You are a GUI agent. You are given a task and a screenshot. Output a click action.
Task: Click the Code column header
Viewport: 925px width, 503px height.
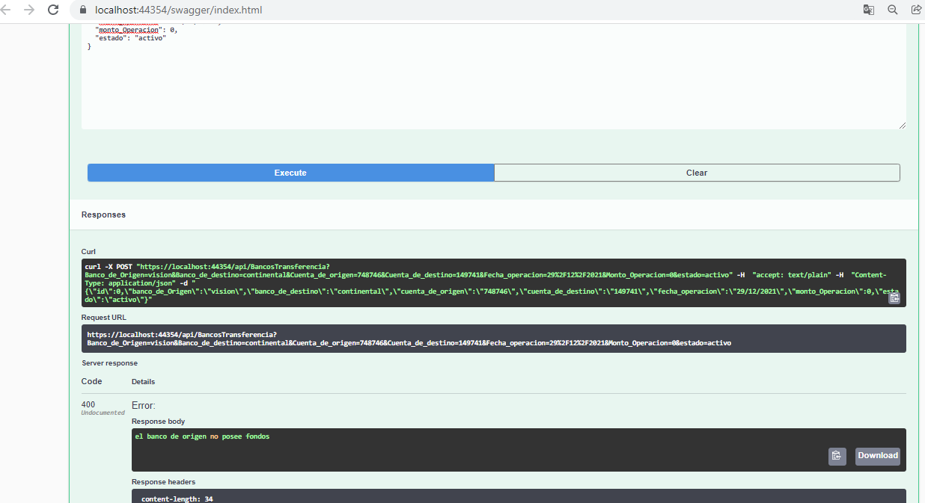coord(91,381)
